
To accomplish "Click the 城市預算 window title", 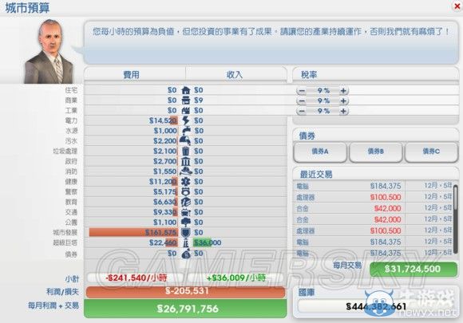I will [x=27, y=8].
